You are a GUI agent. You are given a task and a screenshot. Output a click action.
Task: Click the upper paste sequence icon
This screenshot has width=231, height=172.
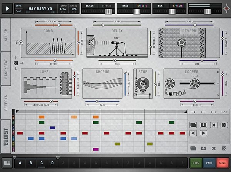[203, 125]
